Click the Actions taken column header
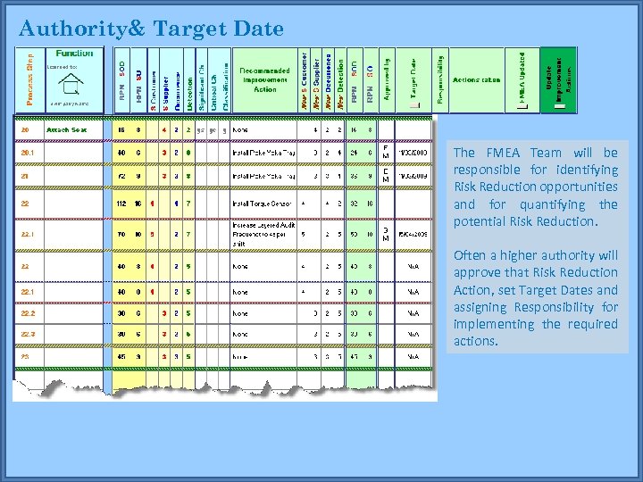643x482 pixels. [477, 80]
